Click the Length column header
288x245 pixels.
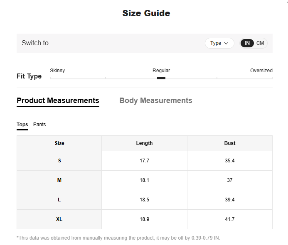(x=144, y=143)
